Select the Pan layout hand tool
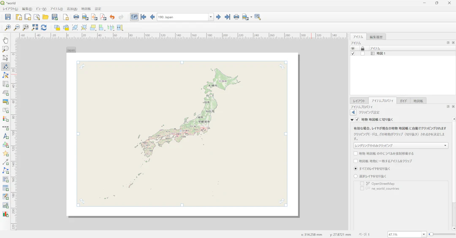Screen dimensions: 456x238 pyautogui.click(x=5, y=40)
